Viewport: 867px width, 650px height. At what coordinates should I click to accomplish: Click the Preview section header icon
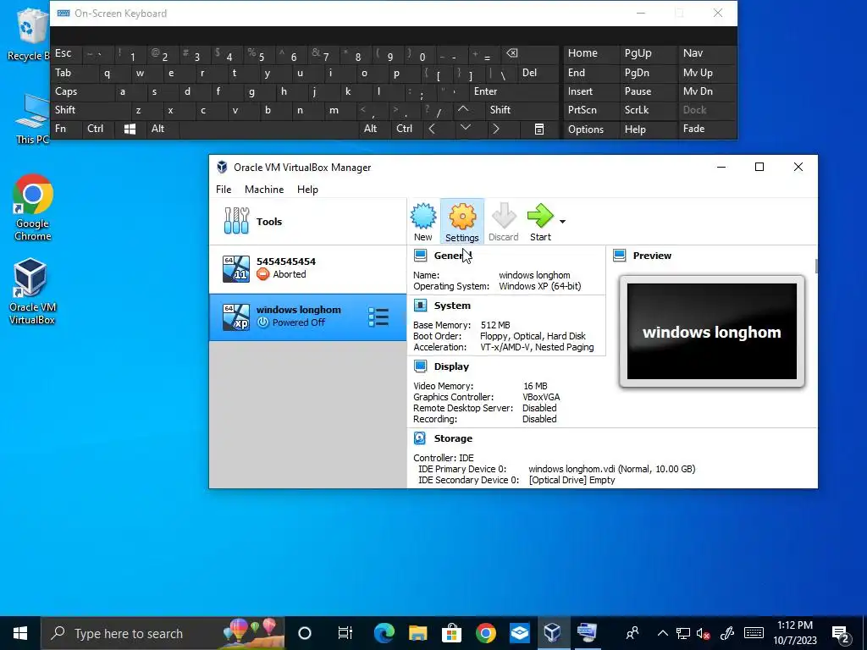click(619, 256)
